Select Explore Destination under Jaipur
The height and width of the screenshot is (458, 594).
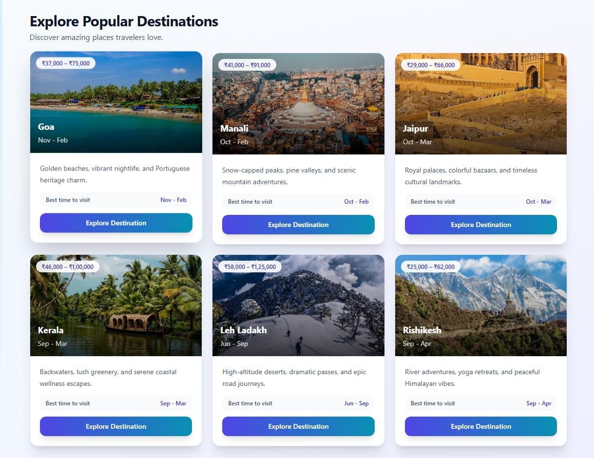[481, 225]
